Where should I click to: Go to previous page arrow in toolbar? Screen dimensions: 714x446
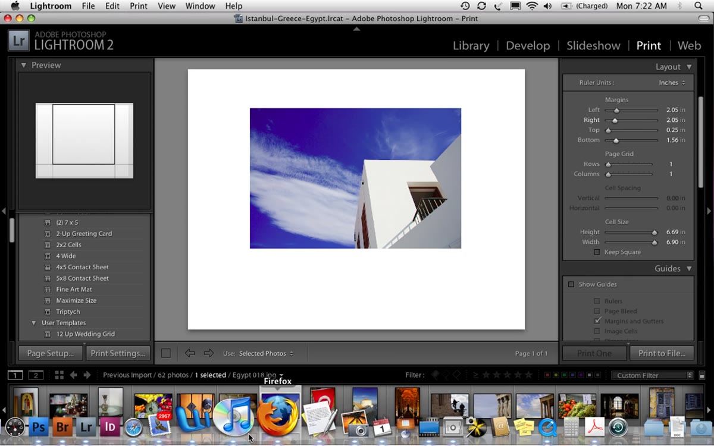tap(190, 353)
